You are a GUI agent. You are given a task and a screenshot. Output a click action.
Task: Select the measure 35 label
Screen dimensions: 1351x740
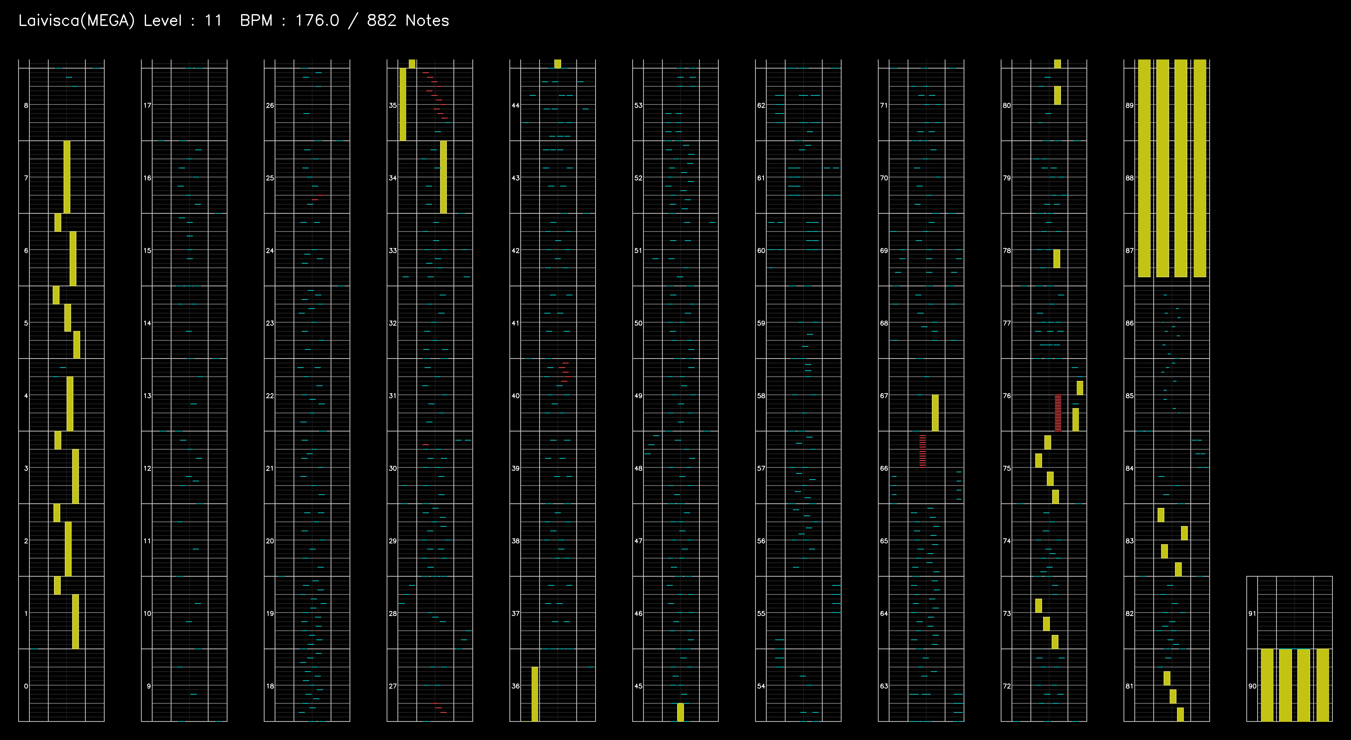[x=393, y=105]
